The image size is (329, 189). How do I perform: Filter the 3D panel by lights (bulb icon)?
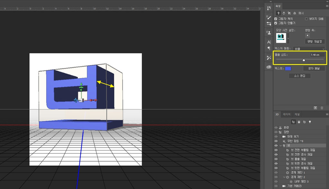coord(310,122)
